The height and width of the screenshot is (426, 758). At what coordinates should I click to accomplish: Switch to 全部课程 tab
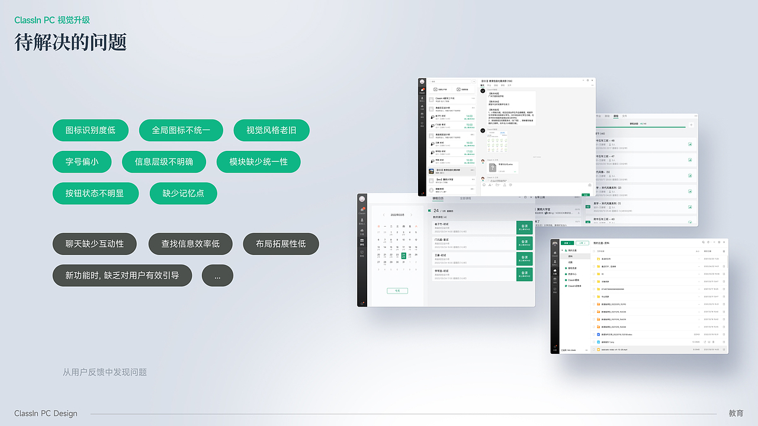(x=465, y=198)
